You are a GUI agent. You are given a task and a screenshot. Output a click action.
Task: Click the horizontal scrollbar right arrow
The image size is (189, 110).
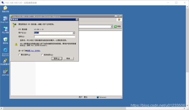[184, 108]
